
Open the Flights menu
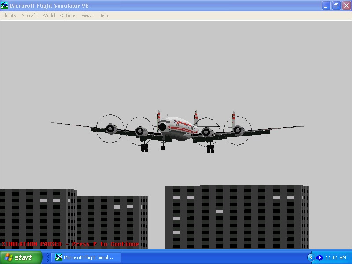[9, 15]
